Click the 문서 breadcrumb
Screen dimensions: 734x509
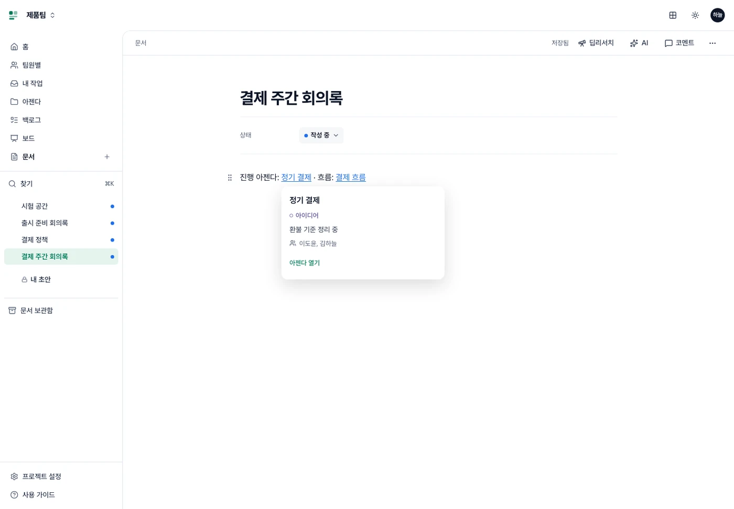pyautogui.click(x=141, y=43)
